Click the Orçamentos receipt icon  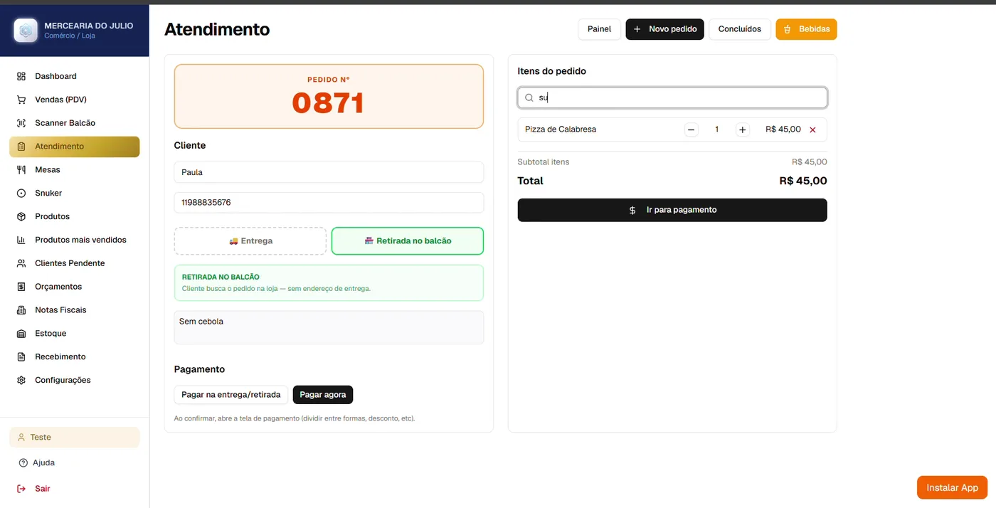pyautogui.click(x=21, y=287)
